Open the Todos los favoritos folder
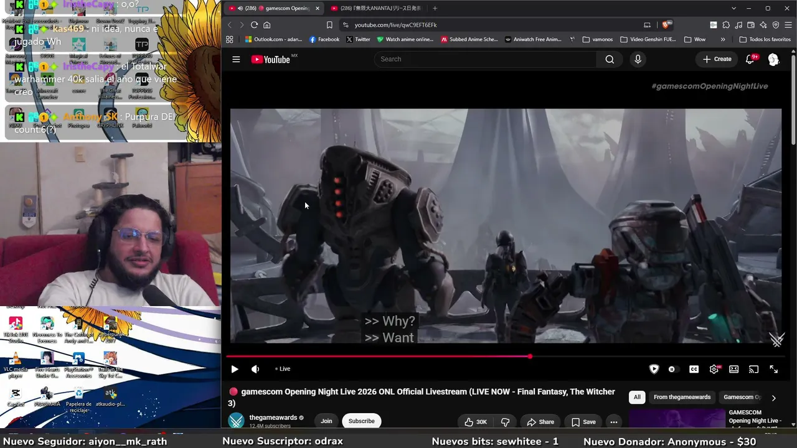The image size is (797, 448). 765,39
